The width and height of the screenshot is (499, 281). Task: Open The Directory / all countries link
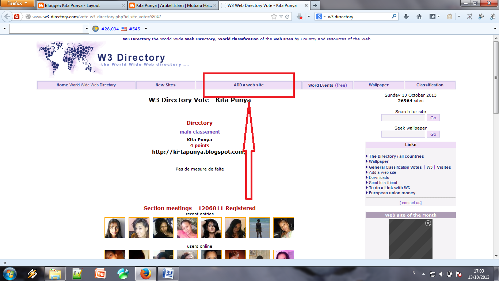pyautogui.click(x=396, y=156)
